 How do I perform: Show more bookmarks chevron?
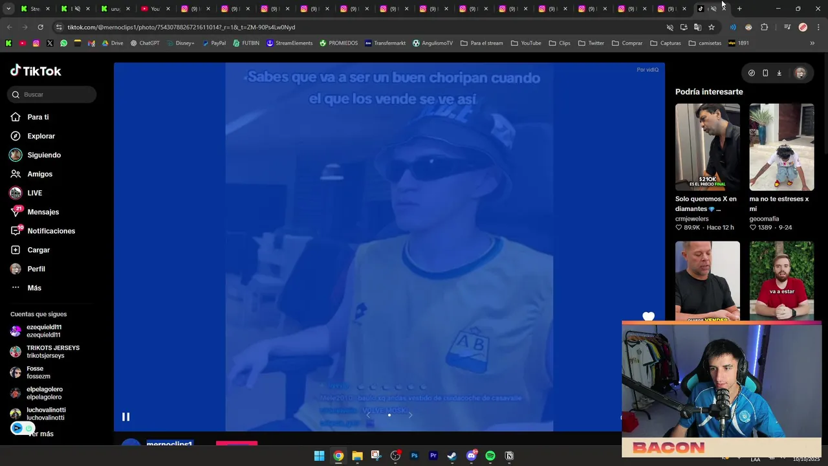point(812,43)
